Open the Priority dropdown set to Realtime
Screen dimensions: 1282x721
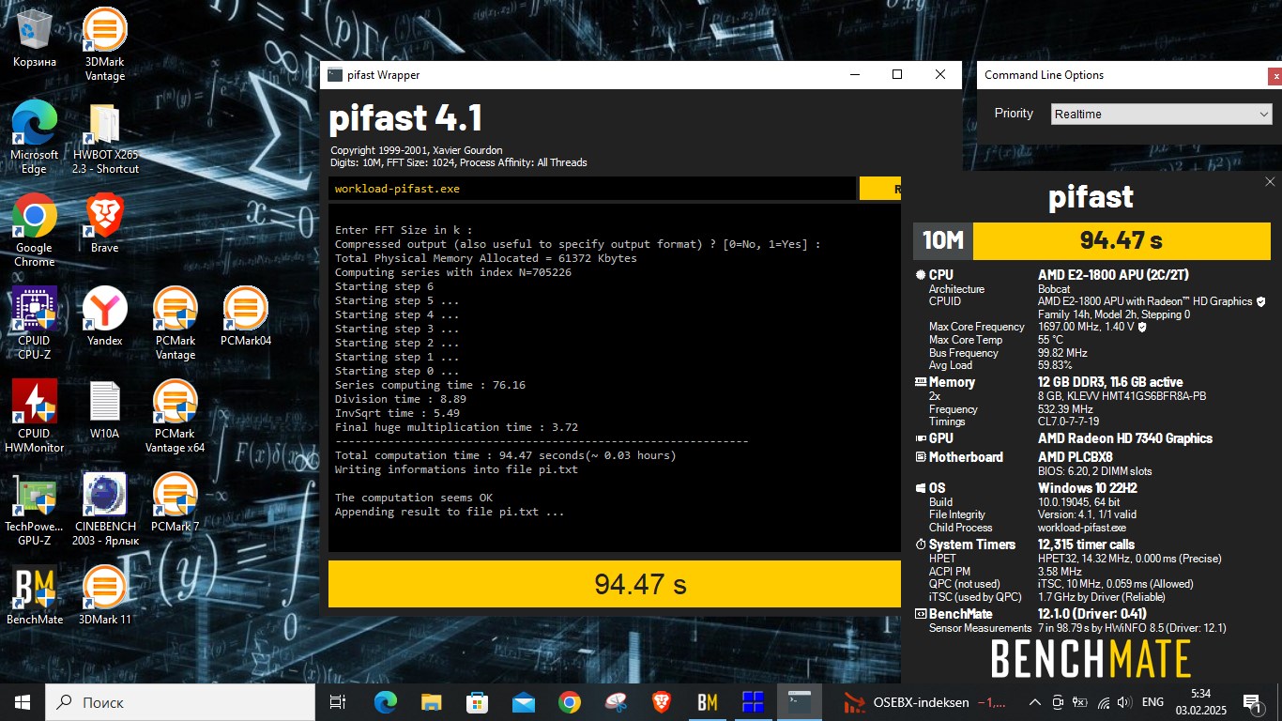point(1161,114)
